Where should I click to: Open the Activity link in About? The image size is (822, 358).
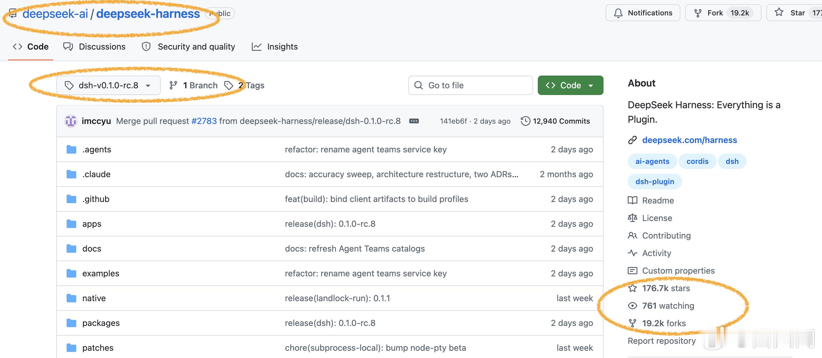(x=650, y=253)
